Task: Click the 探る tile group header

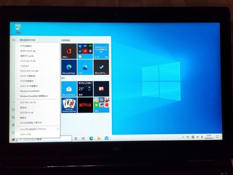Action: tap(63, 78)
